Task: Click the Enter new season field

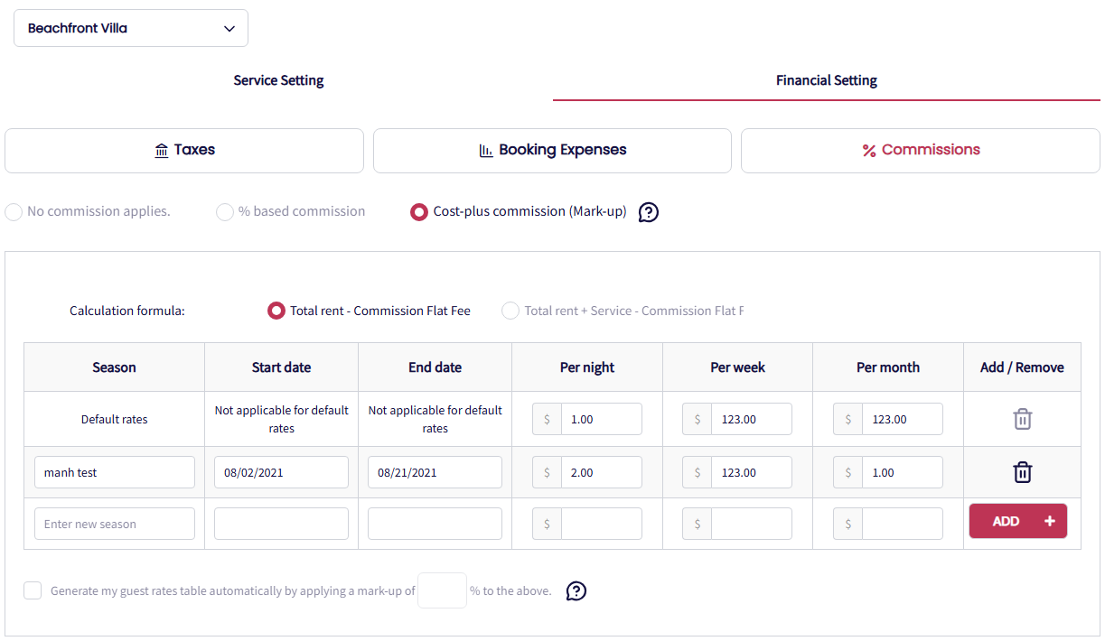Action: 115,524
